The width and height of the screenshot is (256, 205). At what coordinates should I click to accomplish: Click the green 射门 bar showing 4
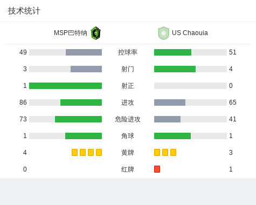coord(175,69)
